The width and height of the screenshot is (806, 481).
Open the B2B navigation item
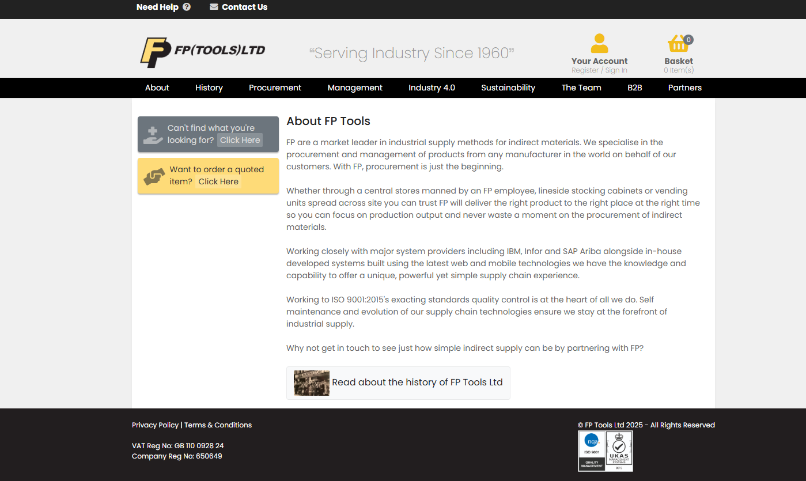[x=634, y=88]
